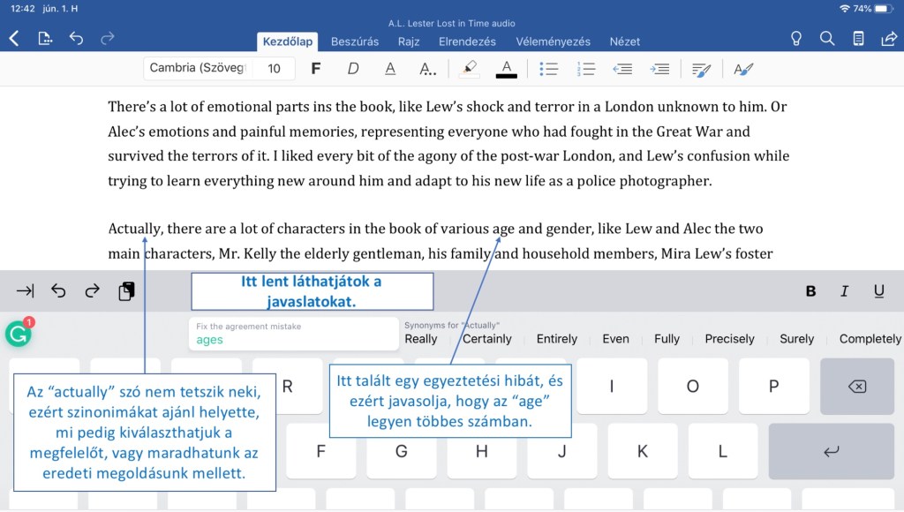Open the font size 10 field
The image size is (904, 512).
coord(275,69)
